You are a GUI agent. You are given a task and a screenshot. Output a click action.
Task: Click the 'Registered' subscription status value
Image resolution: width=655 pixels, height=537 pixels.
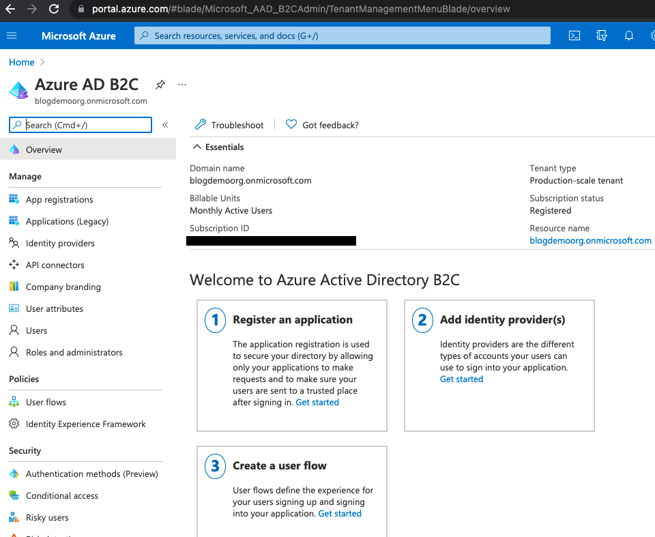click(x=550, y=211)
